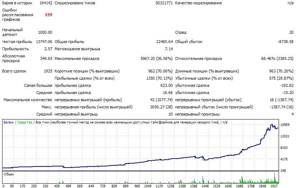
Task: Click trade number 969 on the x-axis
Action: pos(137,186)
